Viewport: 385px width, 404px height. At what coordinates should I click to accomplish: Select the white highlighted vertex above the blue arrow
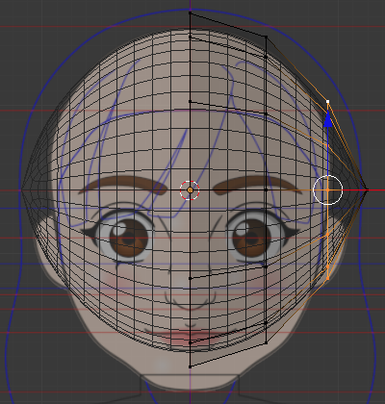327,102
